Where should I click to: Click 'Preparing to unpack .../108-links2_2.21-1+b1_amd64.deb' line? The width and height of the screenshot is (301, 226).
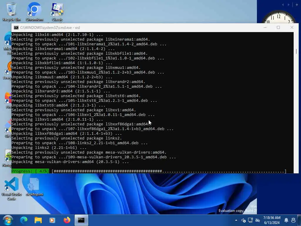(79, 143)
